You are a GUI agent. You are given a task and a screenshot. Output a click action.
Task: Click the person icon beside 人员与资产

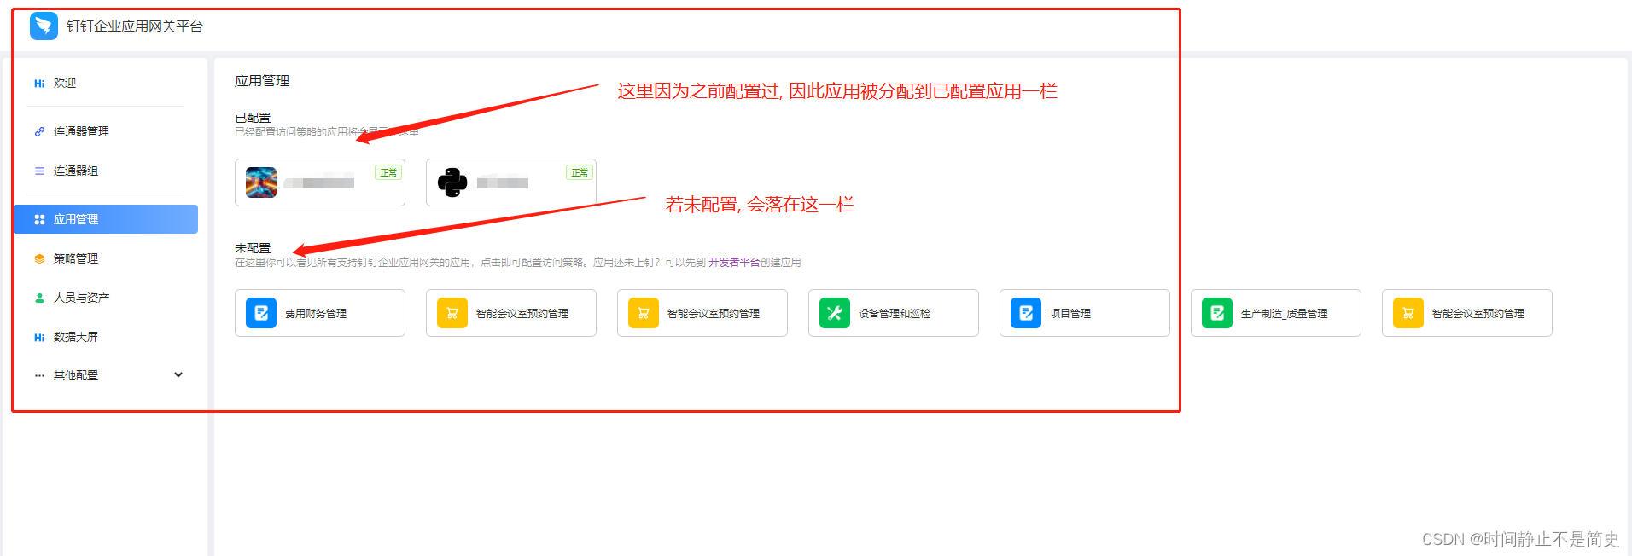click(39, 298)
